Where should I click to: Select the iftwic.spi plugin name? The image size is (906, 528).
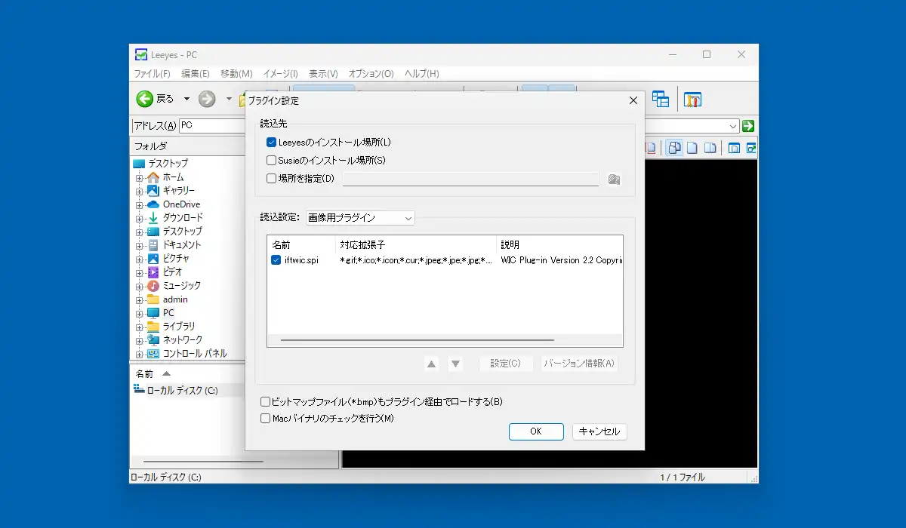click(301, 260)
